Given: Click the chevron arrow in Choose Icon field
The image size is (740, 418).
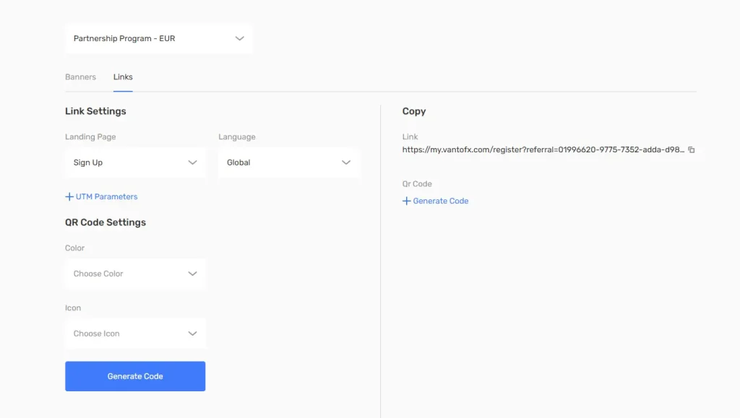Looking at the screenshot, I should coord(192,334).
